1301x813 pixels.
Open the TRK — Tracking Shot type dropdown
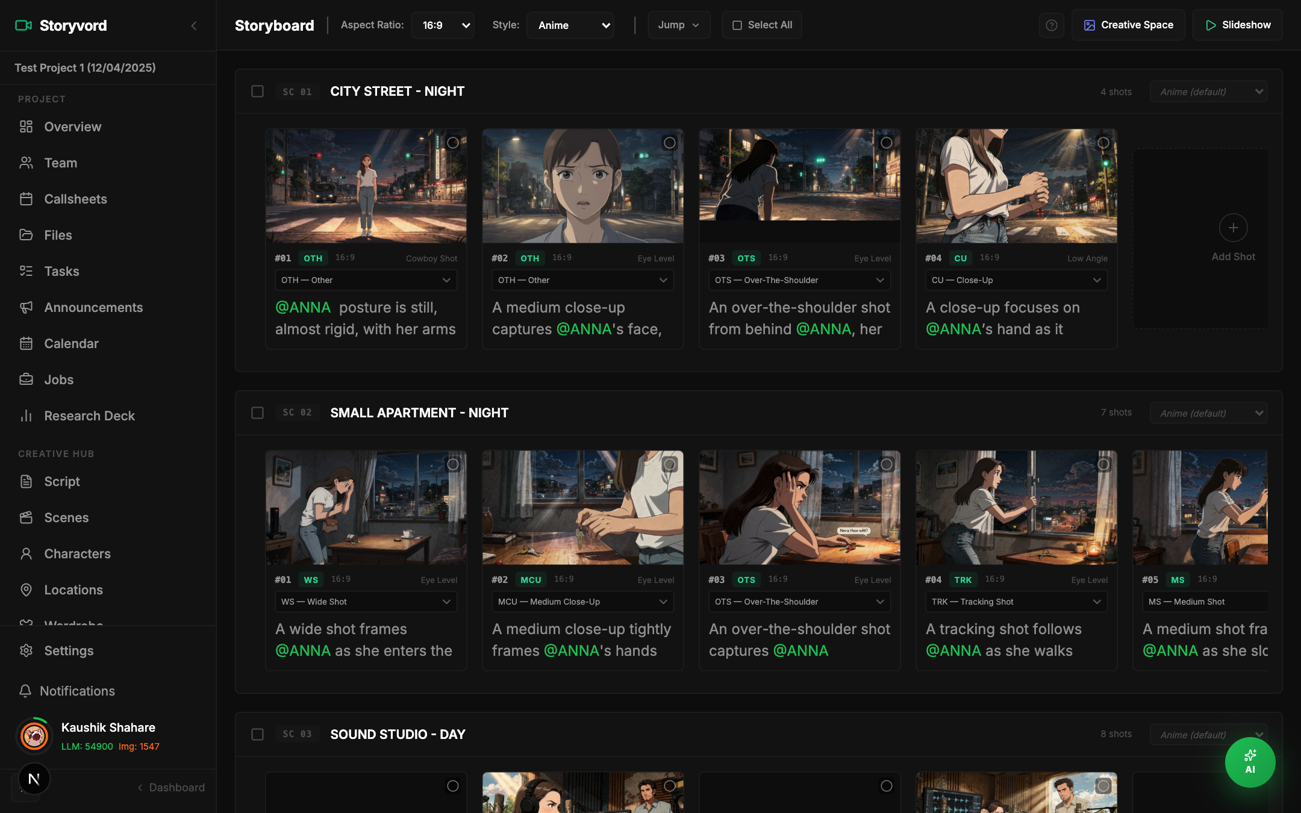coord(1017,602)
